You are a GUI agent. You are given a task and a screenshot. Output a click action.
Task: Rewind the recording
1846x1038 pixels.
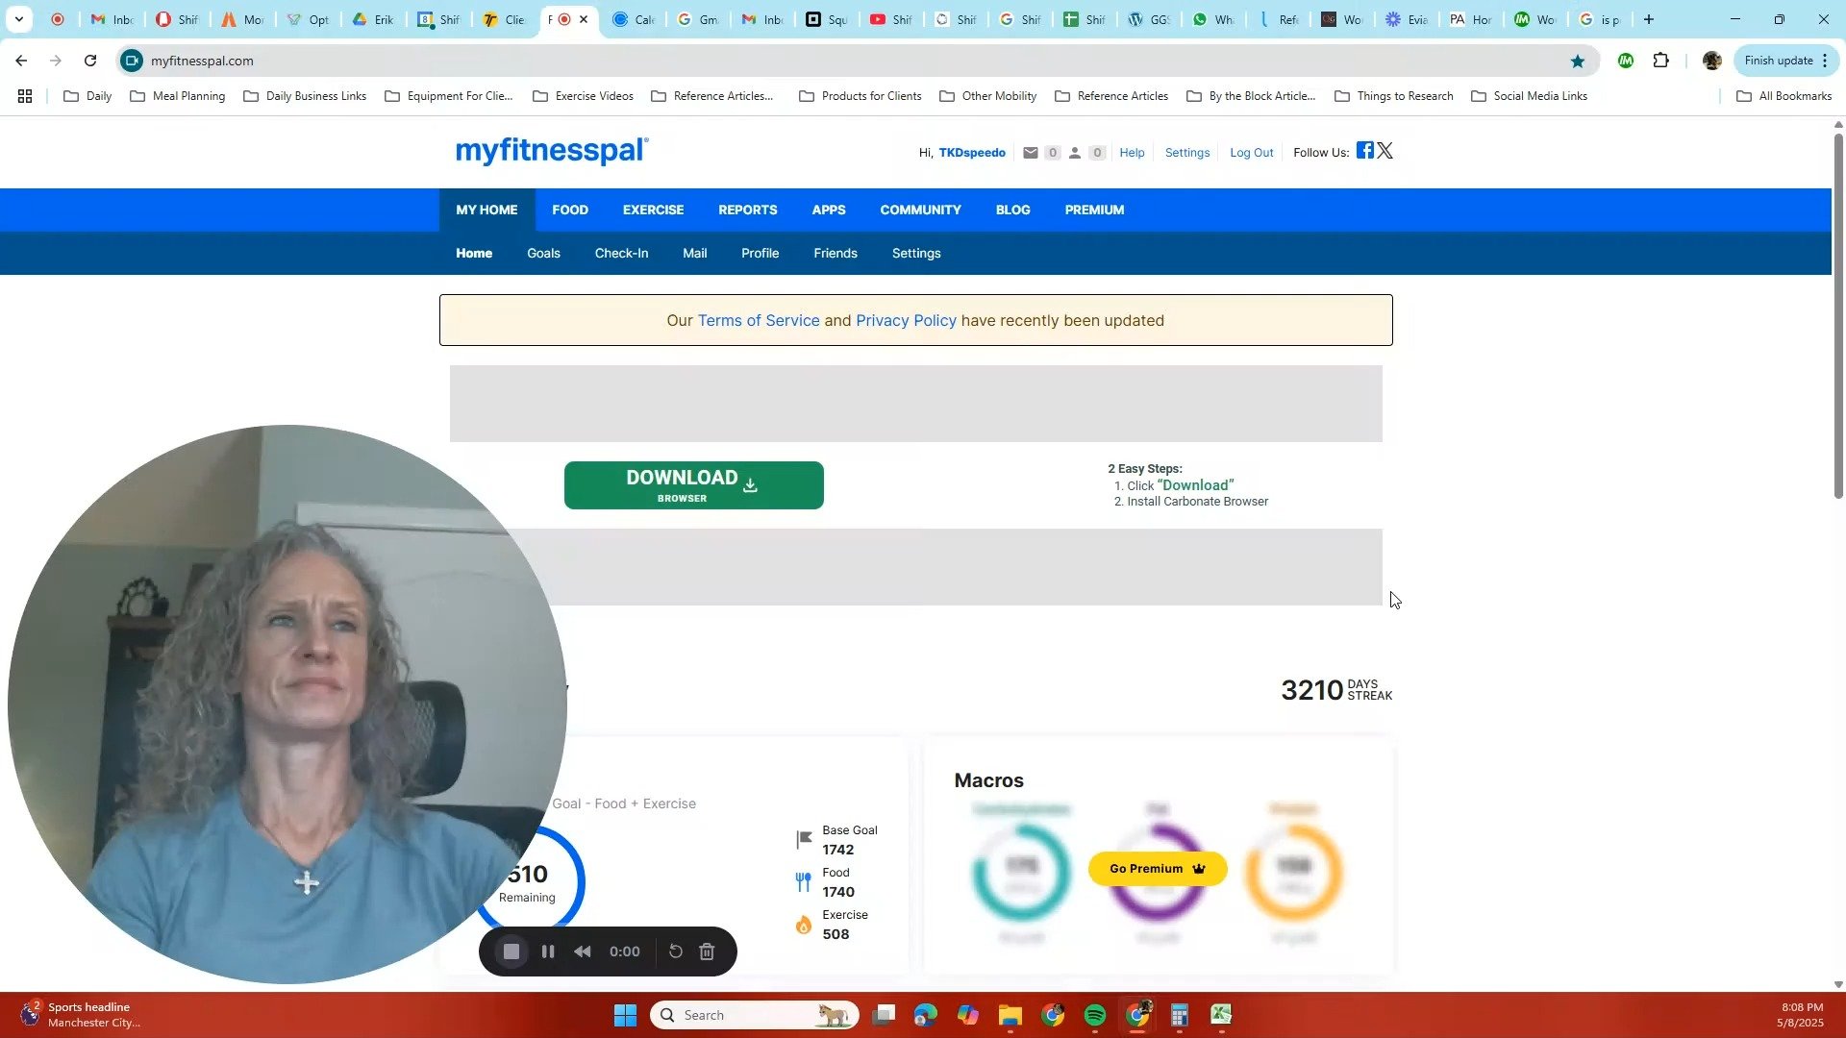coord(583,951)
